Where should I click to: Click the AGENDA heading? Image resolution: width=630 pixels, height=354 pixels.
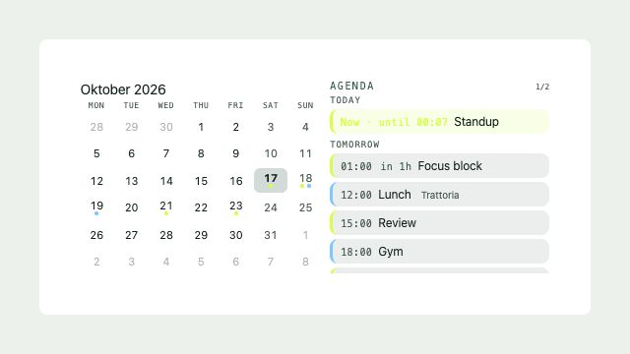click(352, 86)
